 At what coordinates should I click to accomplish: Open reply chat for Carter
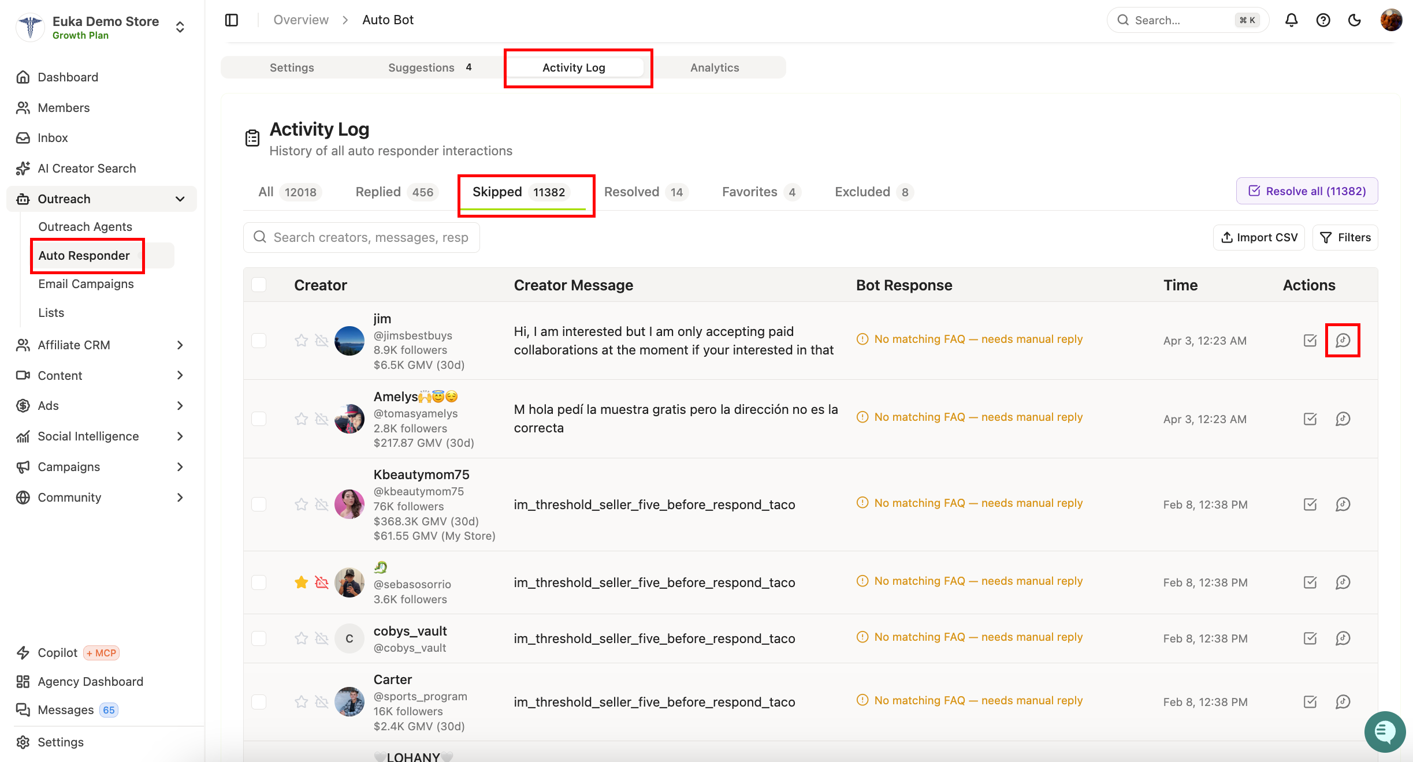click(1343, 702)
